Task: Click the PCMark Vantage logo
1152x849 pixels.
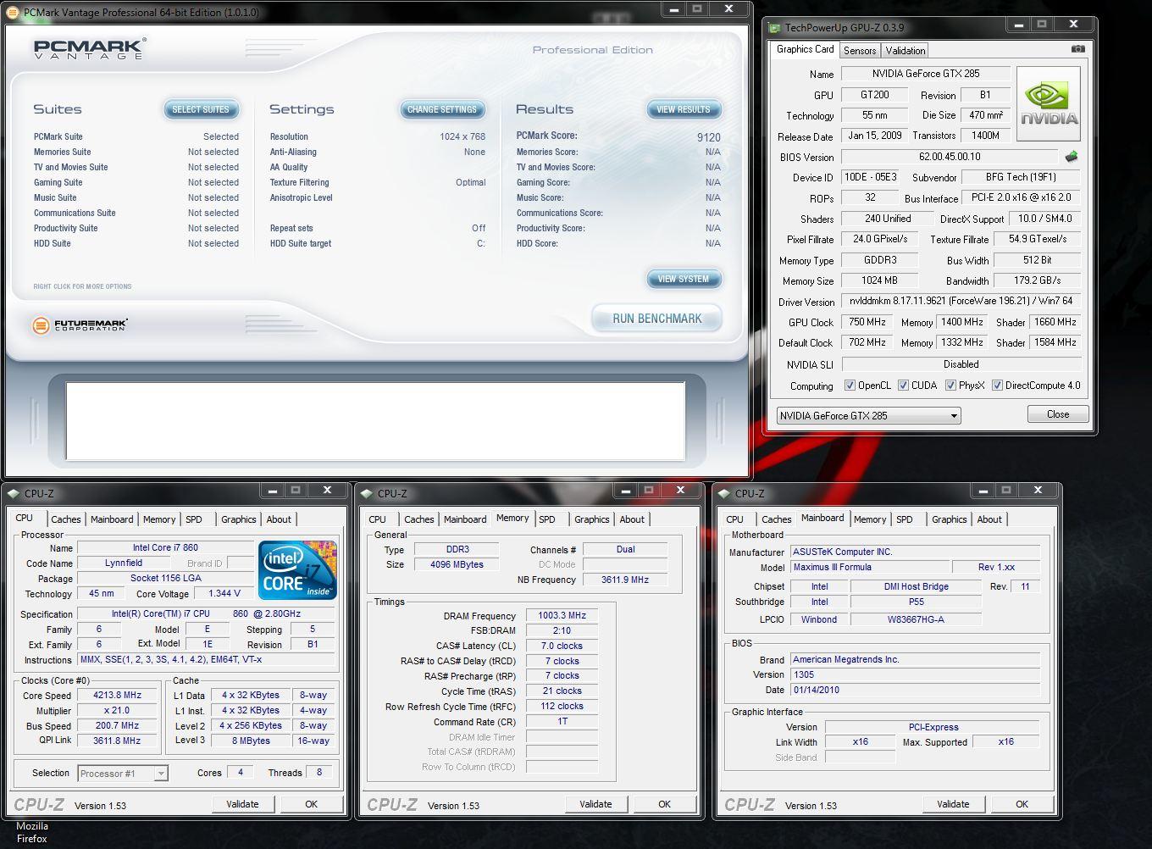Action: 90,49
